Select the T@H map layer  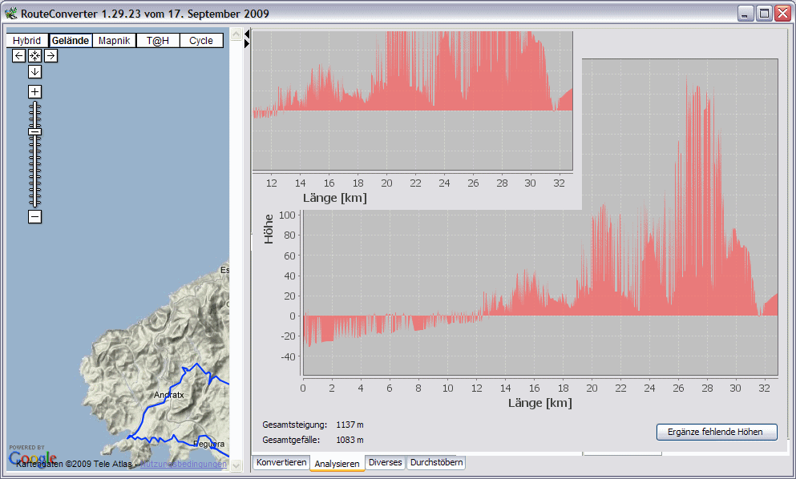pos(157,40)
